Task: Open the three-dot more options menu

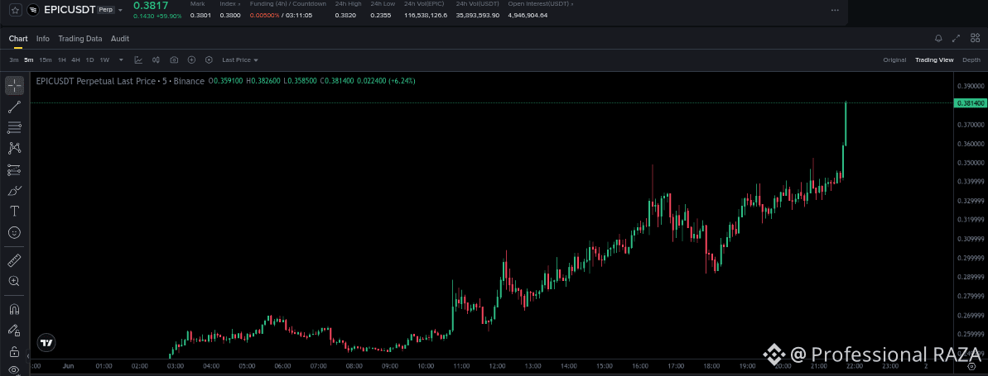Action: tap(835, 10)
